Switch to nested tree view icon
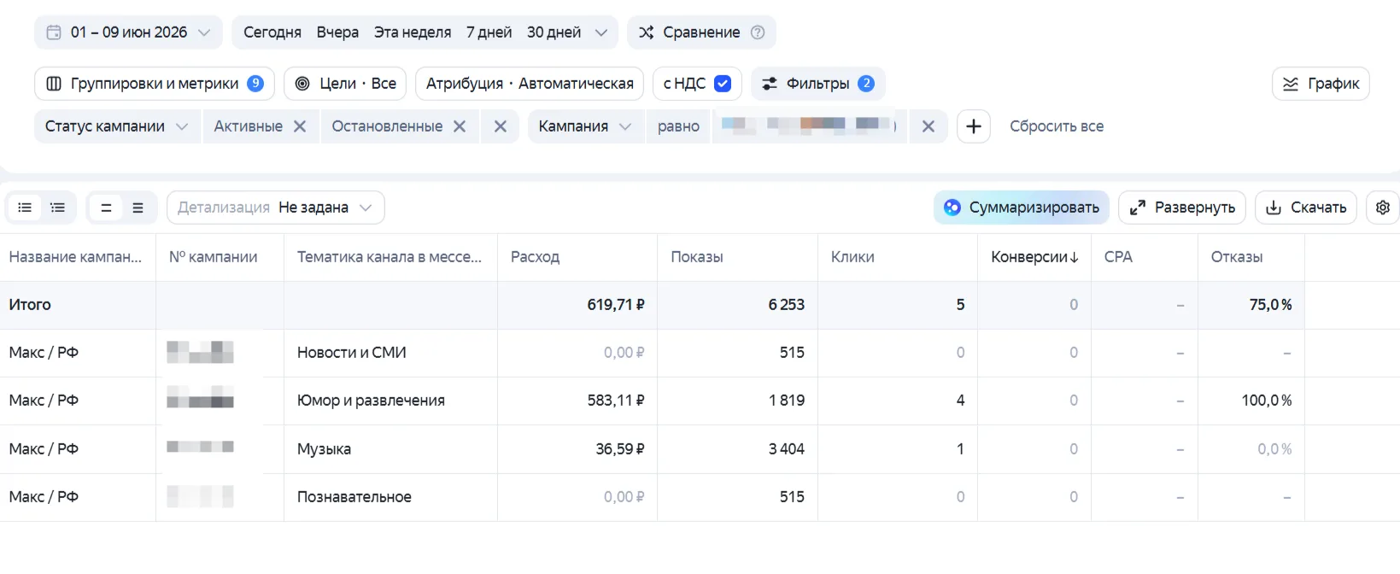1400x574 pixels. tap(57, 208)
